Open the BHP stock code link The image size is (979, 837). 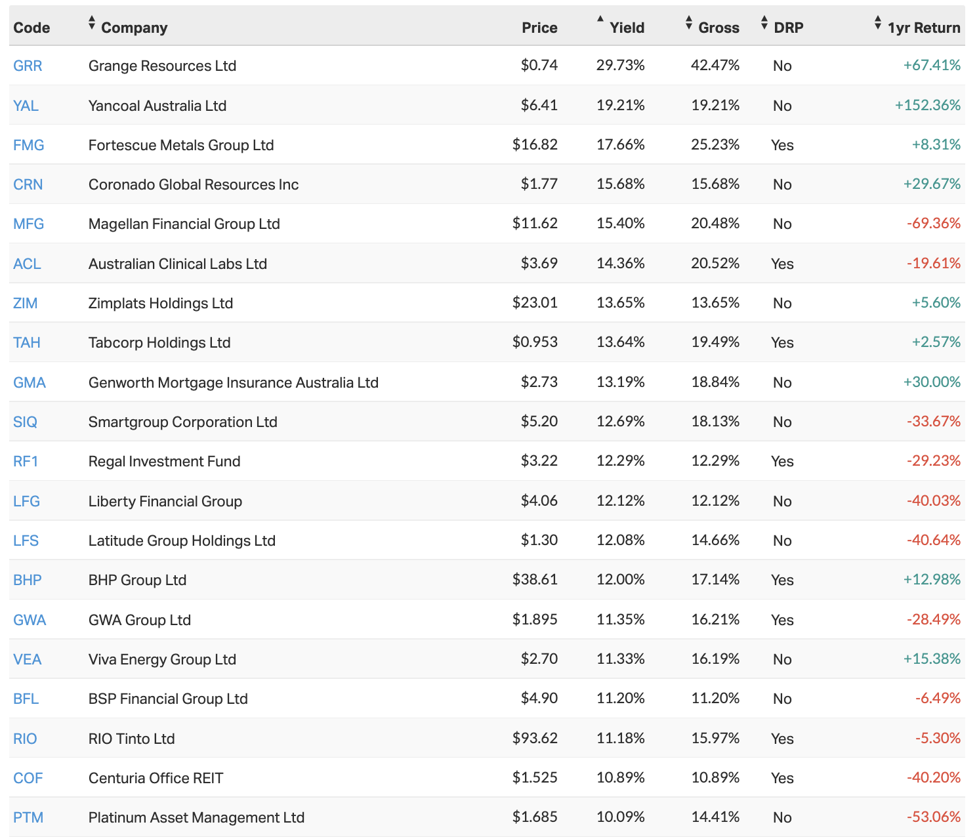[x=28, y=580]
